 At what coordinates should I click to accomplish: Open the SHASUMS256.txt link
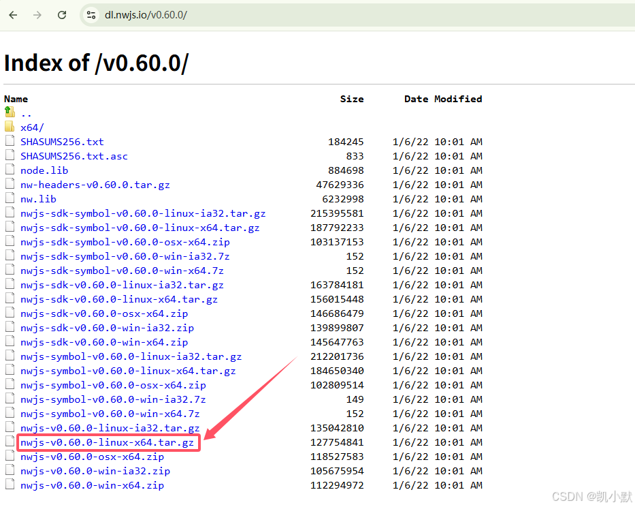pos(62,142)
